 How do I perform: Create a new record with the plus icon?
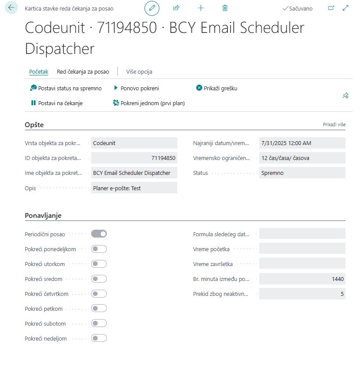(201, 8)
